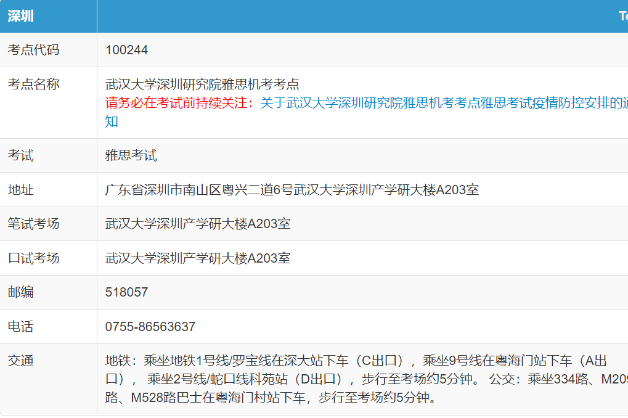Click the 口试考场 row label
628x418 pixels.
tap(34, 258)
